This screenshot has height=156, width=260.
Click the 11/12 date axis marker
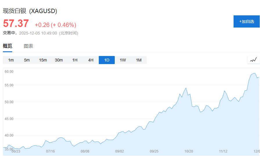[223, 151]
